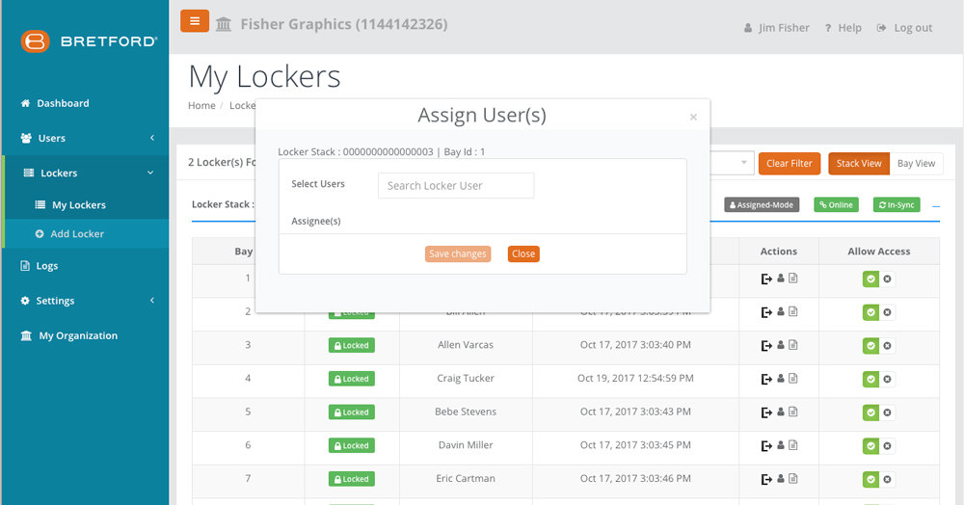The height and width of the screenshot is (505, 964).
Task: Deny access with the X toggle for Bay 2
Action: pos(887,312)
